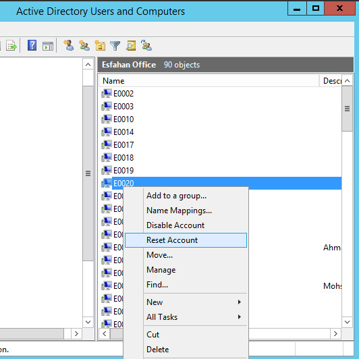Click the Find objects toolbar icon
359x359 pixels.
coord(131,46)
